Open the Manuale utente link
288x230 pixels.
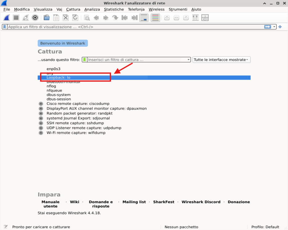click(x=50, y=204)
